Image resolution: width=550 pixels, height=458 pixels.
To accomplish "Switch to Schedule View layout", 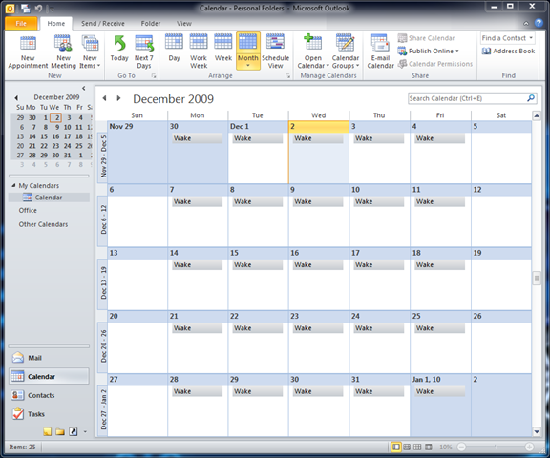I will point(275,52).
